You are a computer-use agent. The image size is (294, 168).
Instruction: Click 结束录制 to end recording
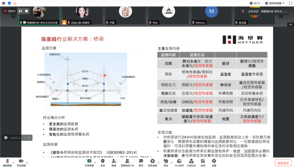coord(152,163)
